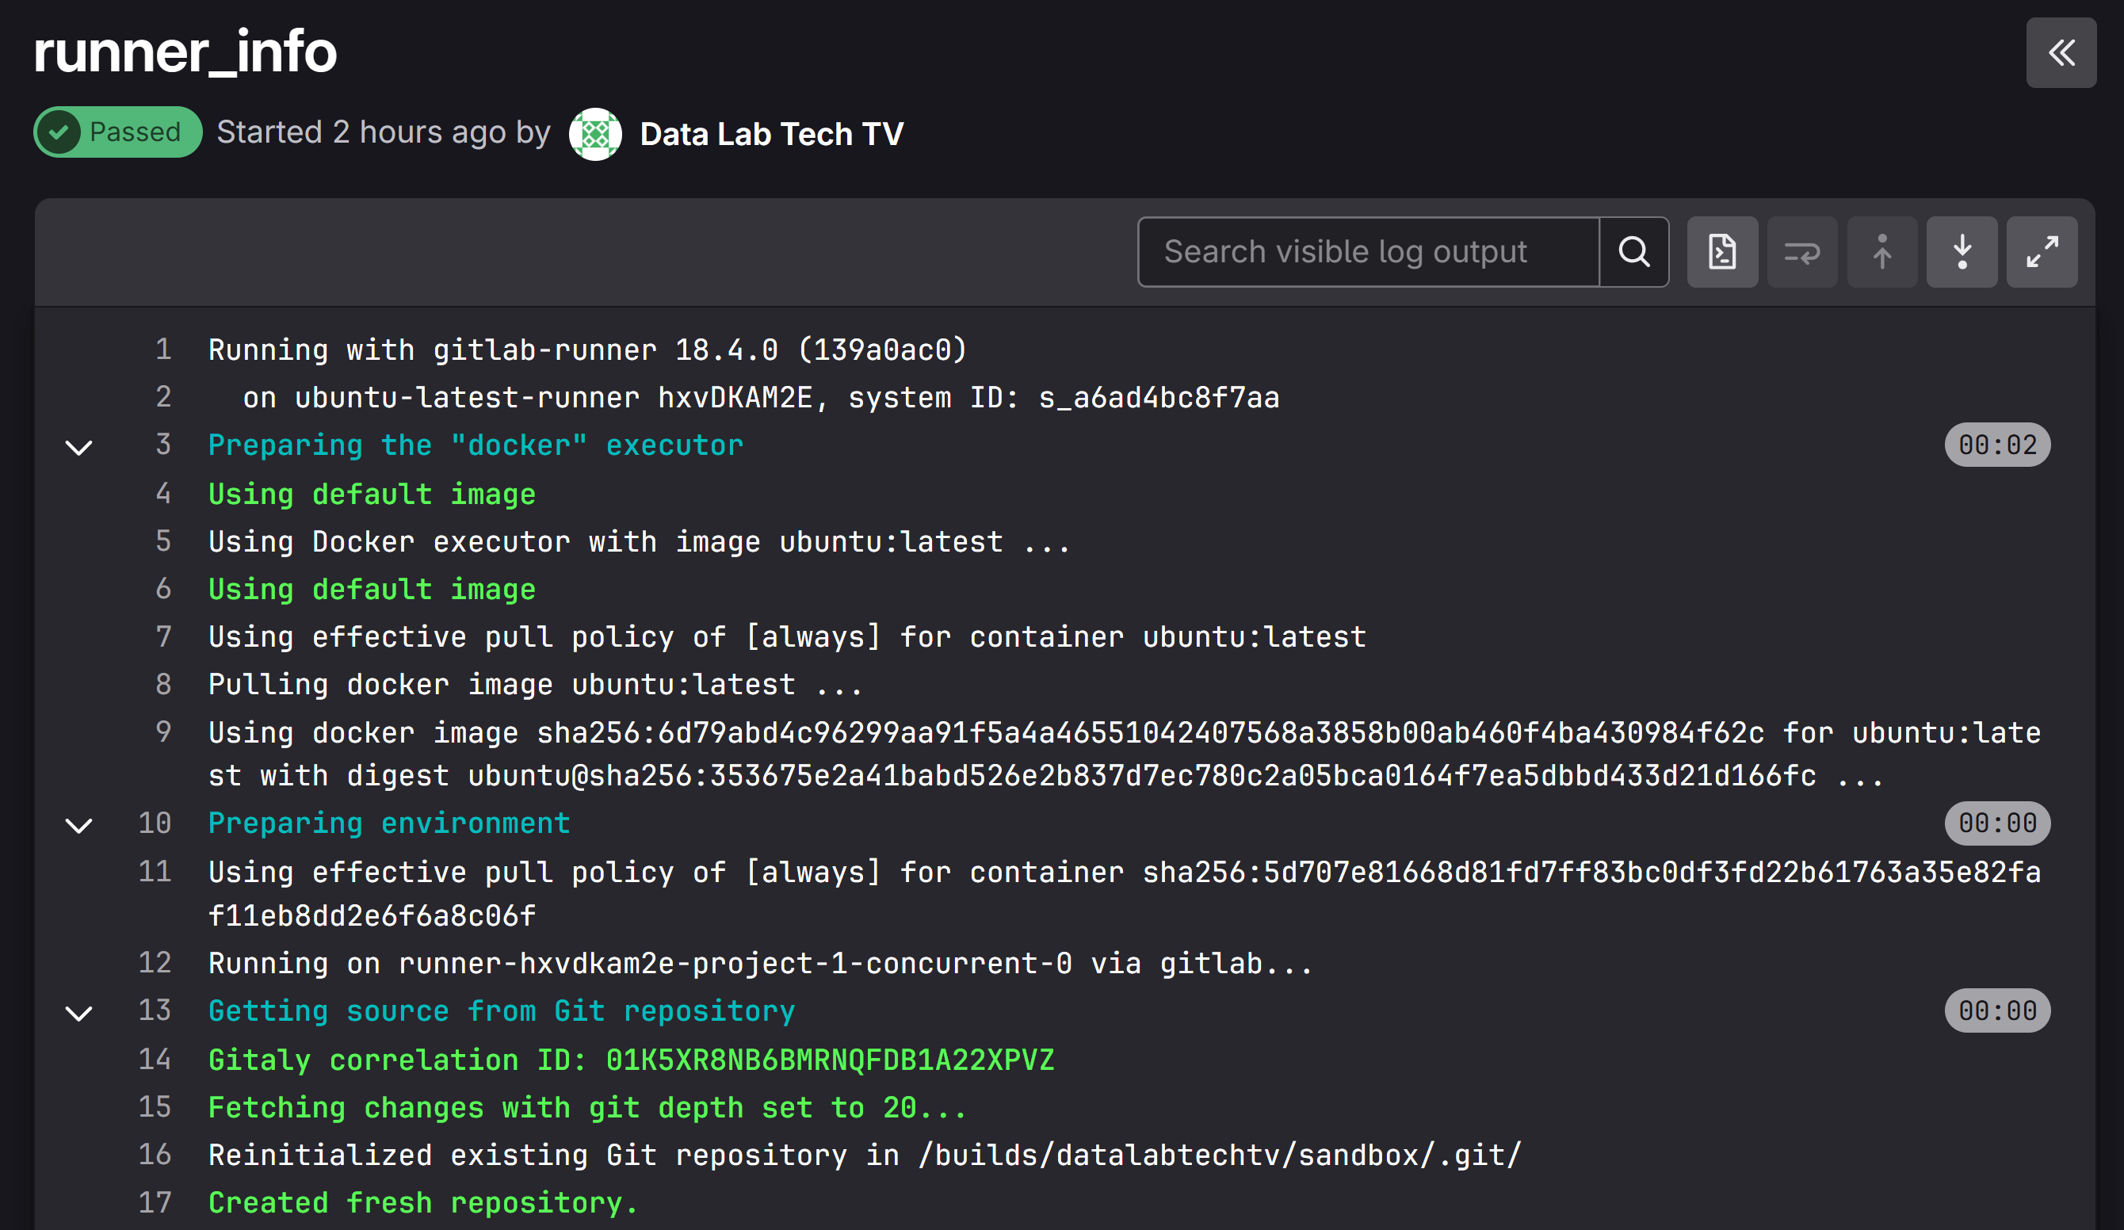Focus the 'Search visible log output' field
This screenshot has width=2124, height=1230.
pos(1369,252)
